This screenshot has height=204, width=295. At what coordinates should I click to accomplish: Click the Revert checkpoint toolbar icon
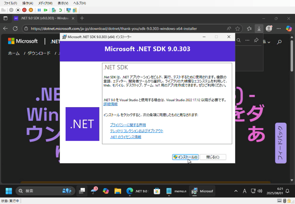pyautogui.click(x=60, y=10)
